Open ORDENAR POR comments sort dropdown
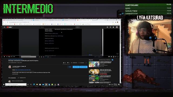Image resolution: width=173 pixels, height=97 pixels. click(x=22, y=78)
